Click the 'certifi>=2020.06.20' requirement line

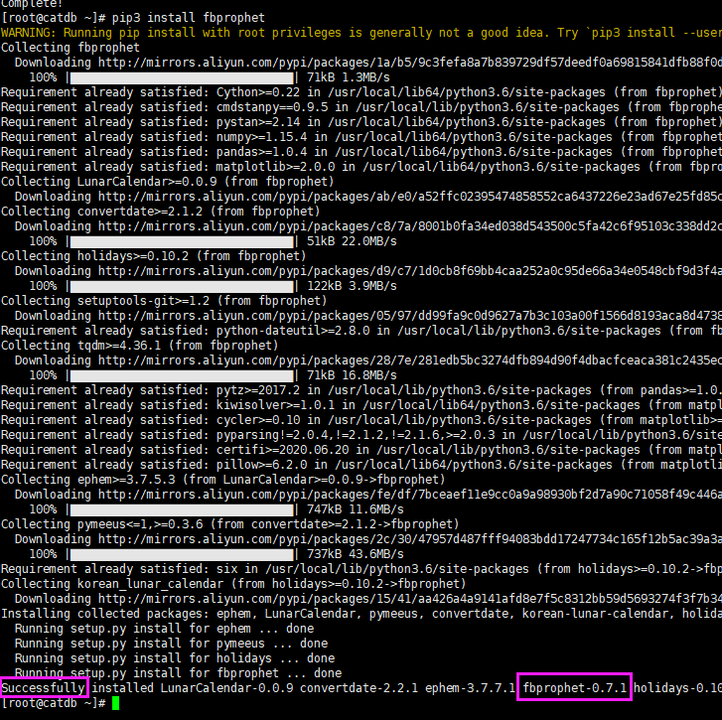(361, 450)
